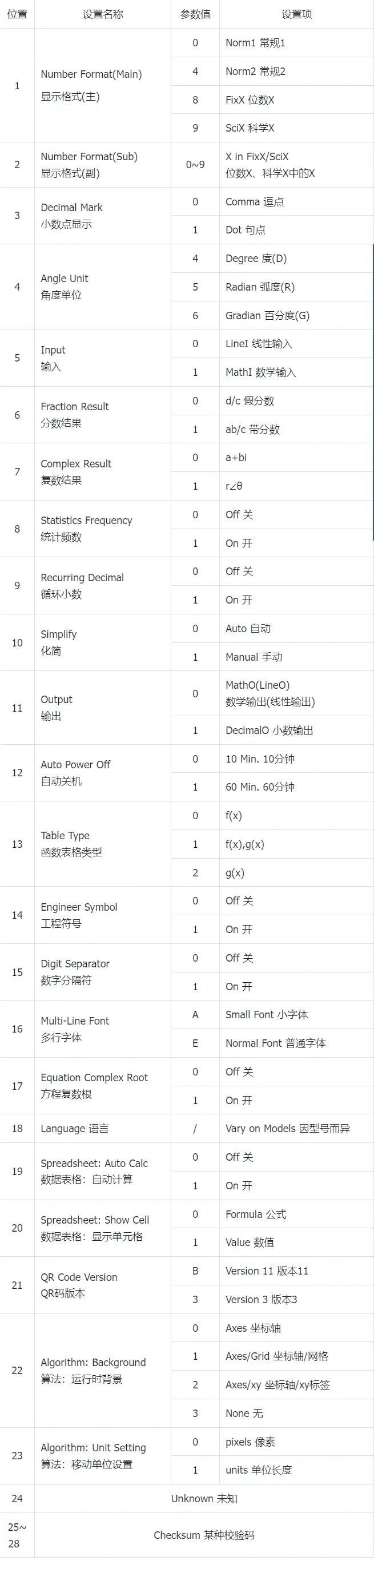The height and width of the screenshot is (1576, 374).
Task: Click the 'Radian 弧度(R)' cell
Action: 296,287
